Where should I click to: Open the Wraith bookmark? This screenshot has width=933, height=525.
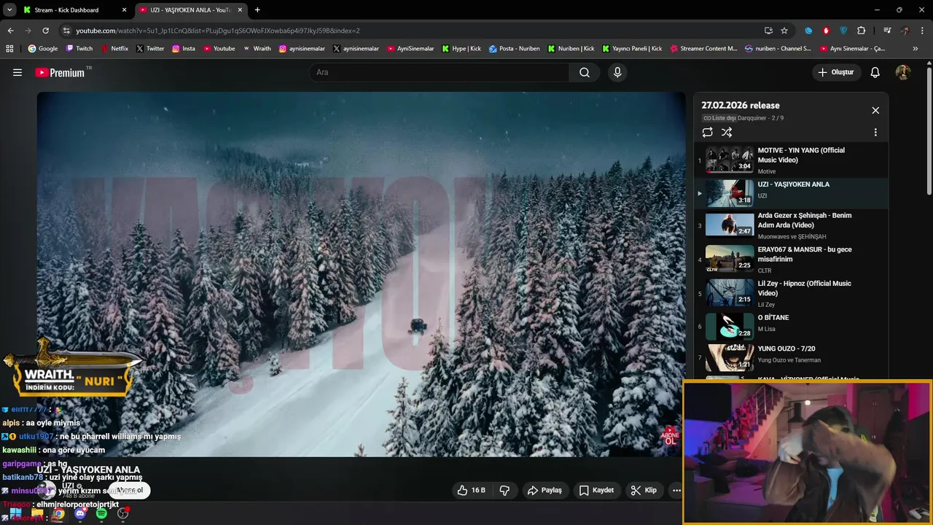tap(257, 49)
